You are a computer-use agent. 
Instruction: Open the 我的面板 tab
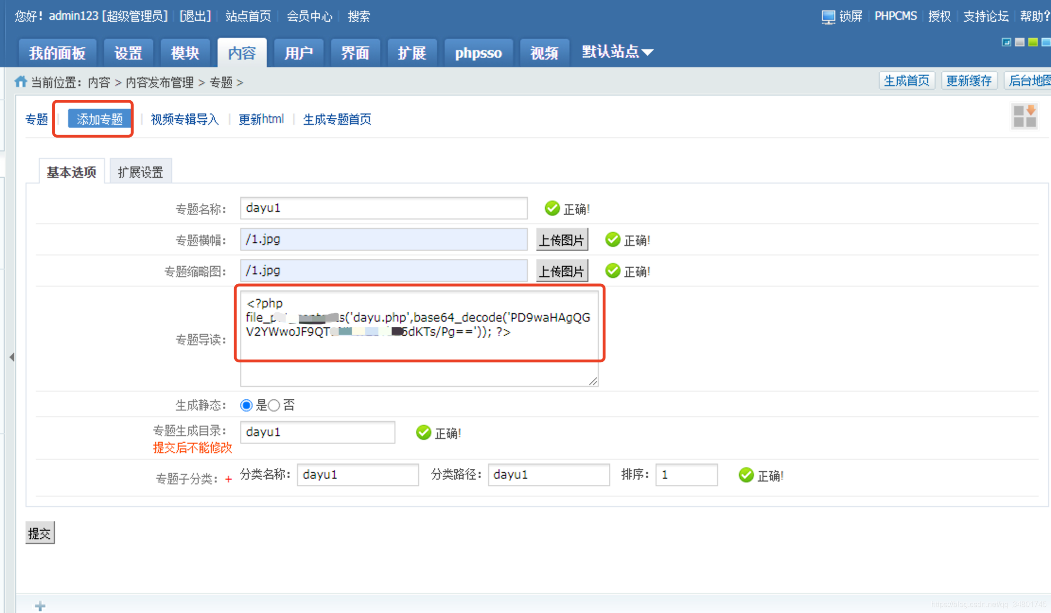click(57, 53)
